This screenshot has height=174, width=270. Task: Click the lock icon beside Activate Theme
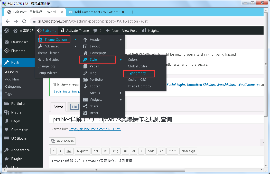(x=62, y=30)
